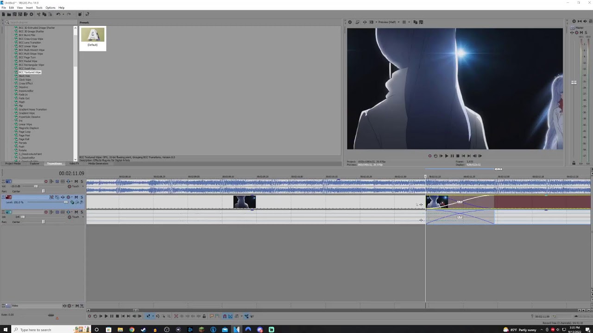
Task: Go to the start from the preview transport
Action: pos(463,156)
